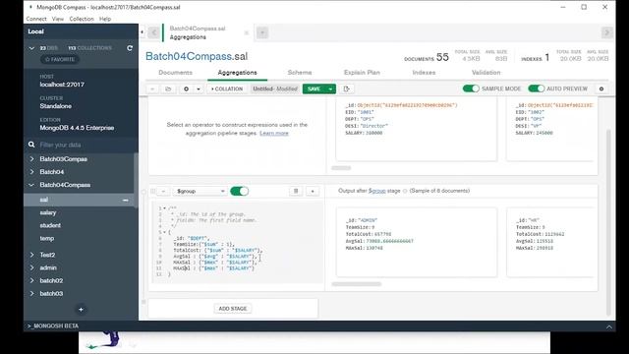Open SAVE button dropdown arrow

click(330, 88)
